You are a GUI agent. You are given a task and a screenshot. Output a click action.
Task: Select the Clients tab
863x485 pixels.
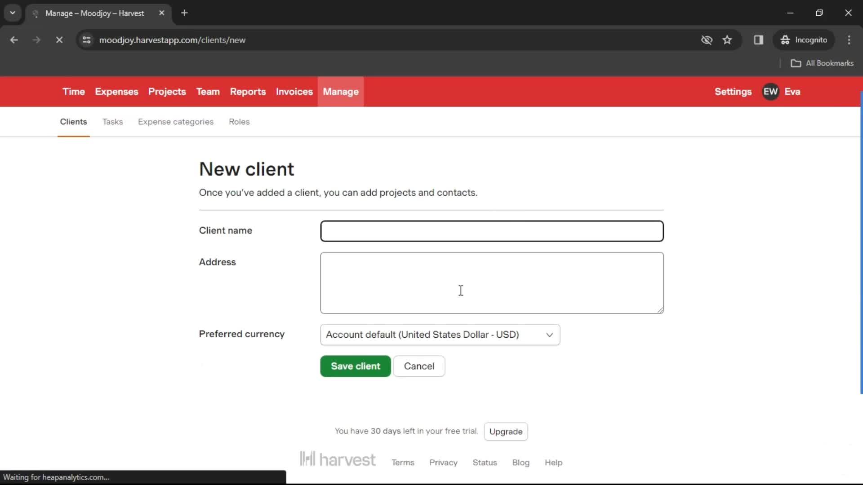pyautogui.click(x=74, y=121)
